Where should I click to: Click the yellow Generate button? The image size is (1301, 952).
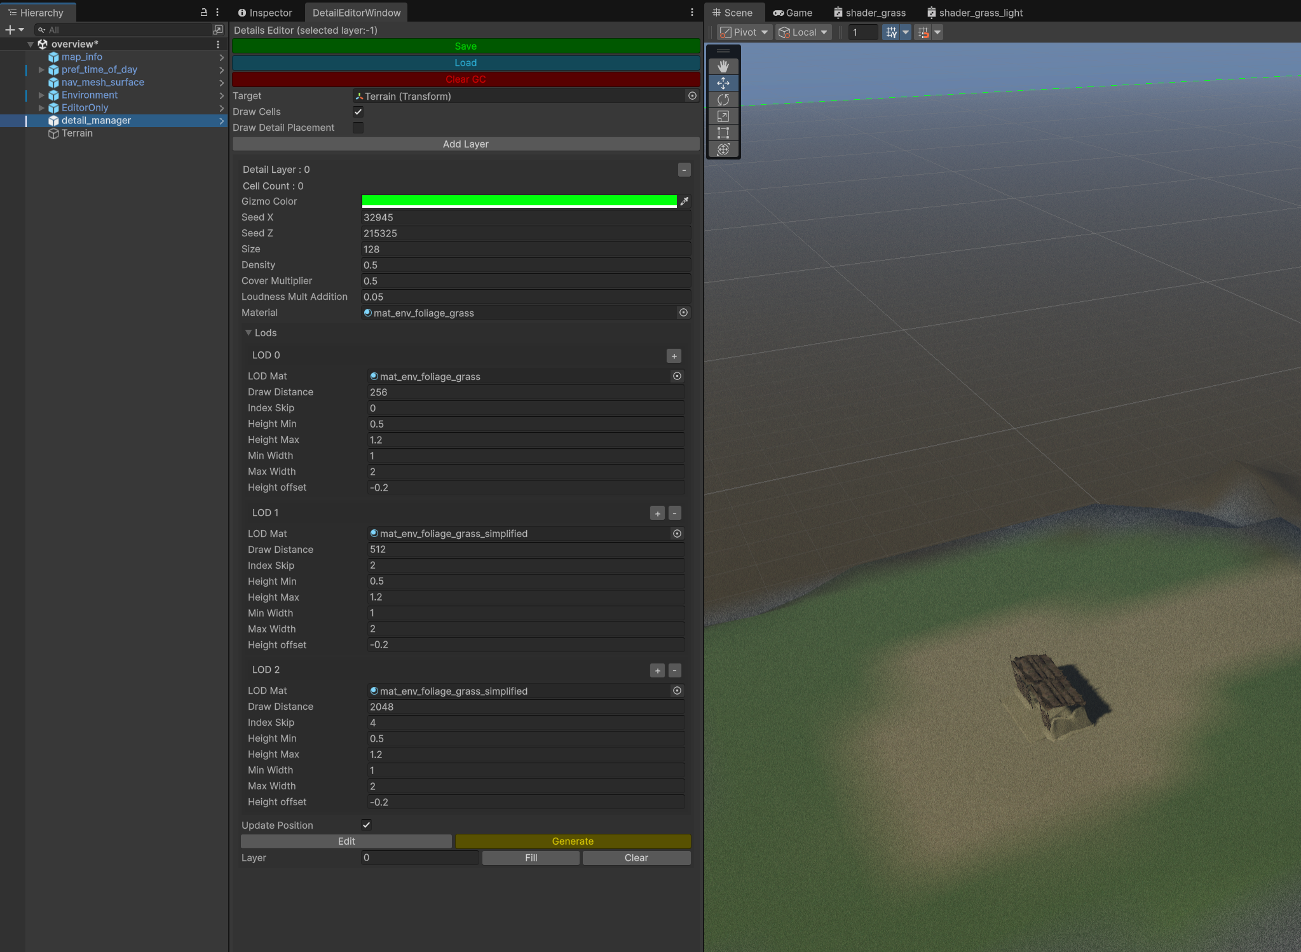[x=573, y=841]
